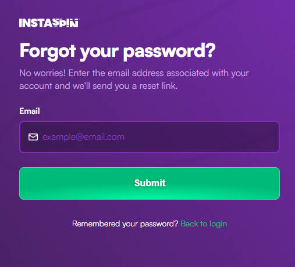Click the 'Remembered your password?' text

click(x=125, y=224)
